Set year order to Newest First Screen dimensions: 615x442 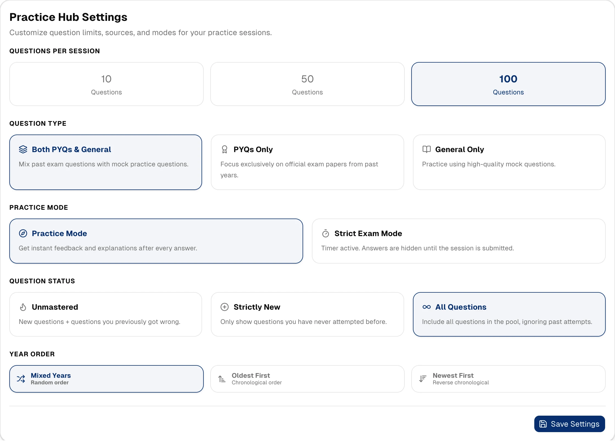tap(508, 379)
